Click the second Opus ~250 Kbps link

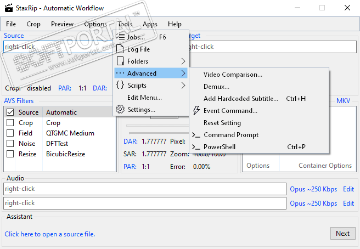pos(313,203)
